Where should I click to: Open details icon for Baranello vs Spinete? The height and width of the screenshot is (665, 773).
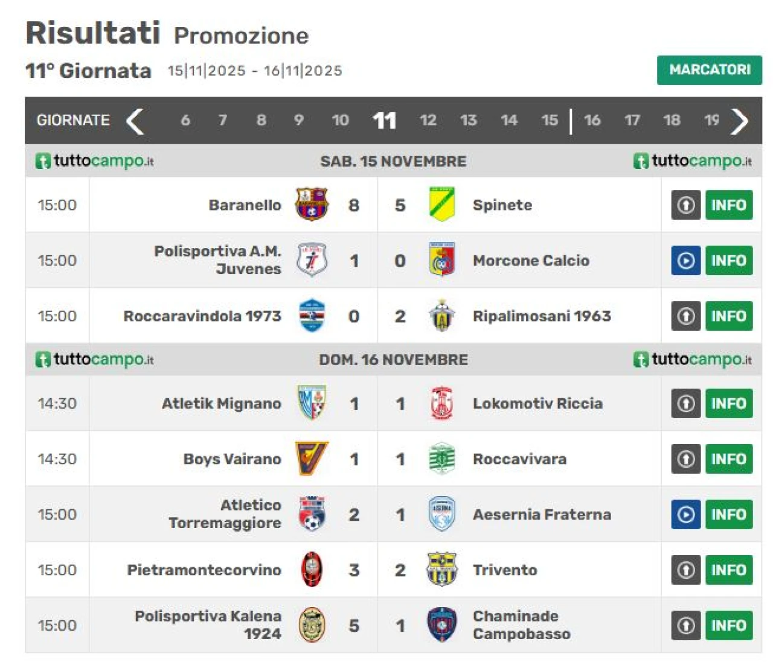[685, 205]
